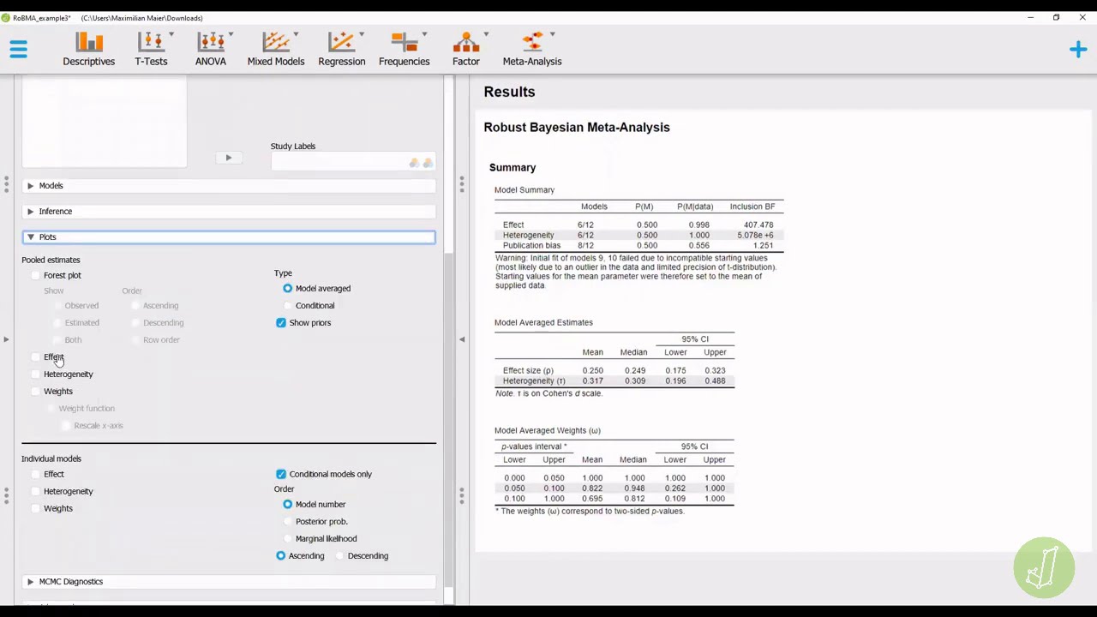Click the Effect size mean 0.250
This screenshot has height=617, width=1097.
[592, 370]
